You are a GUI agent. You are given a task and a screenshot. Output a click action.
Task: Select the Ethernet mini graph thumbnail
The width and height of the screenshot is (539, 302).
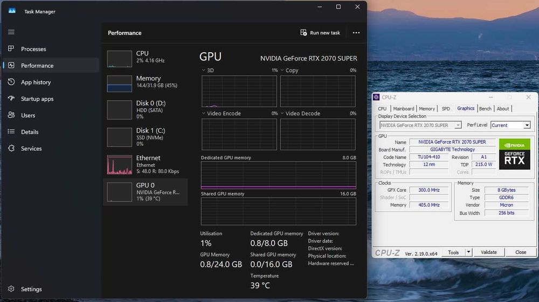(119, 165)
